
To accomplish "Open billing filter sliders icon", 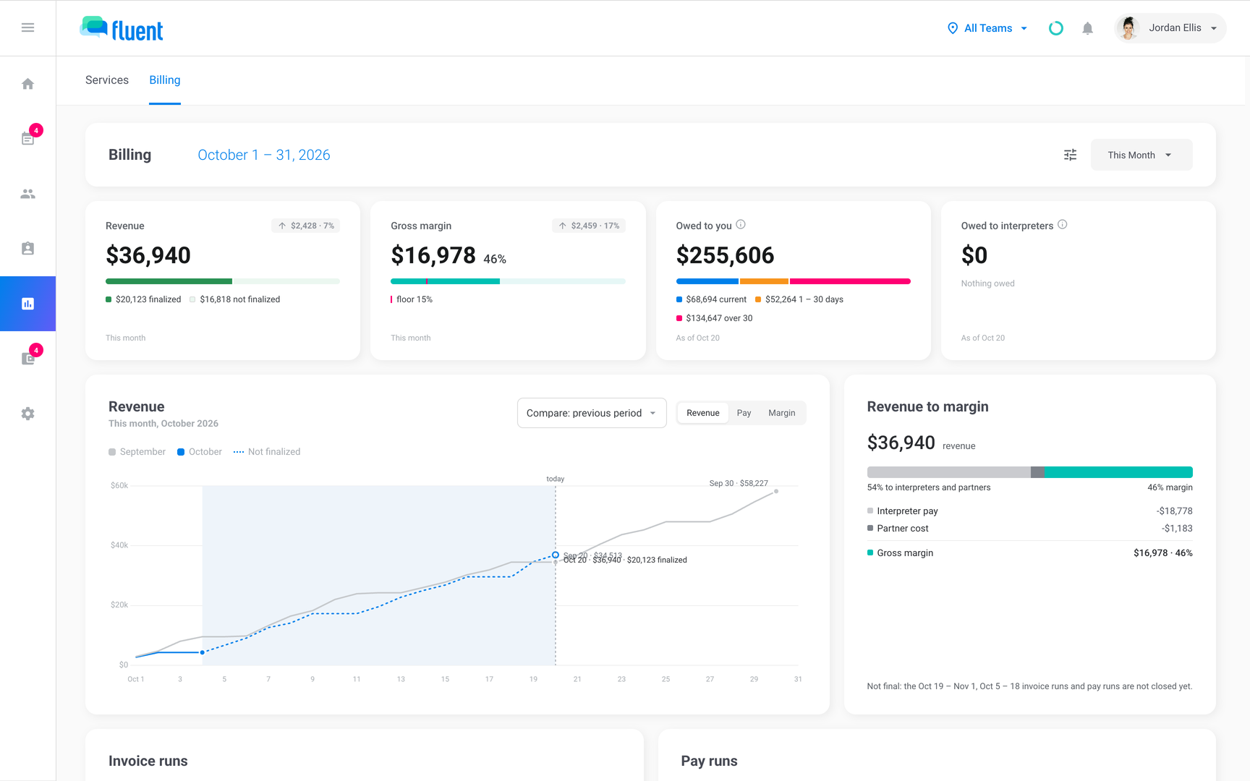I will click(x=1071, y=155).
